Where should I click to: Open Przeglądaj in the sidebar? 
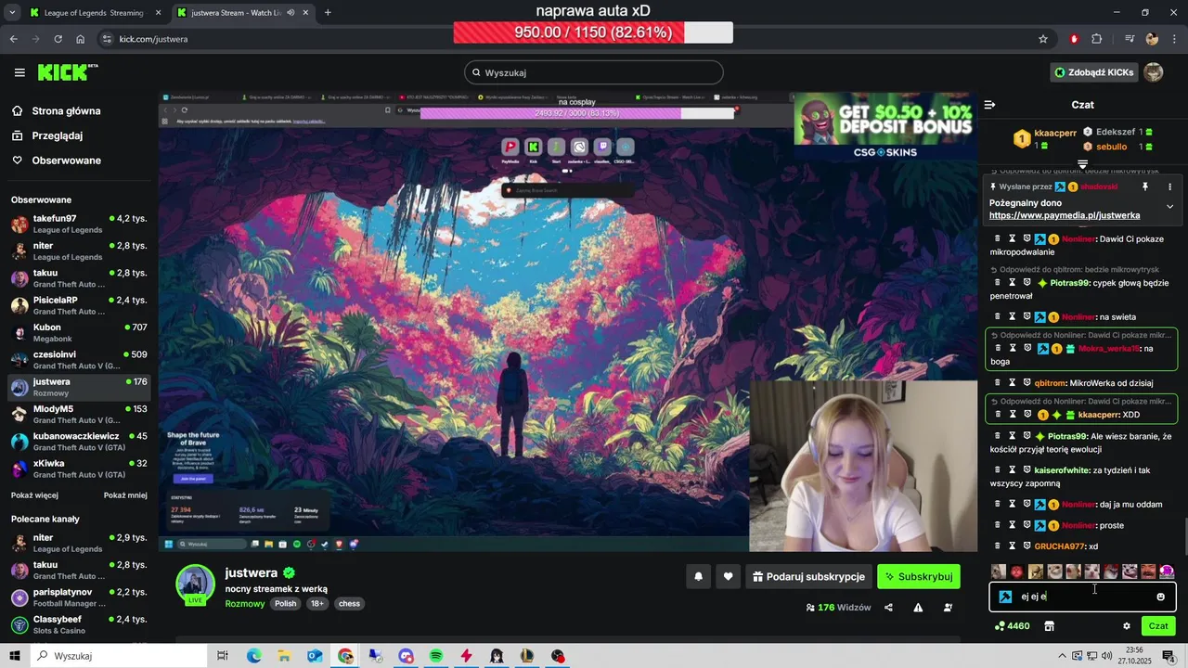(x=57, y=135)
